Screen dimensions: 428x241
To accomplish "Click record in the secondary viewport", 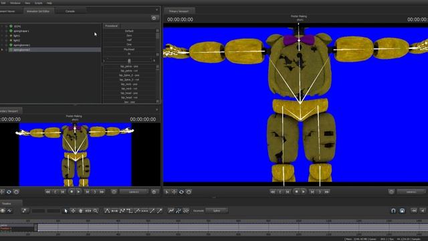I will [72, 192].
